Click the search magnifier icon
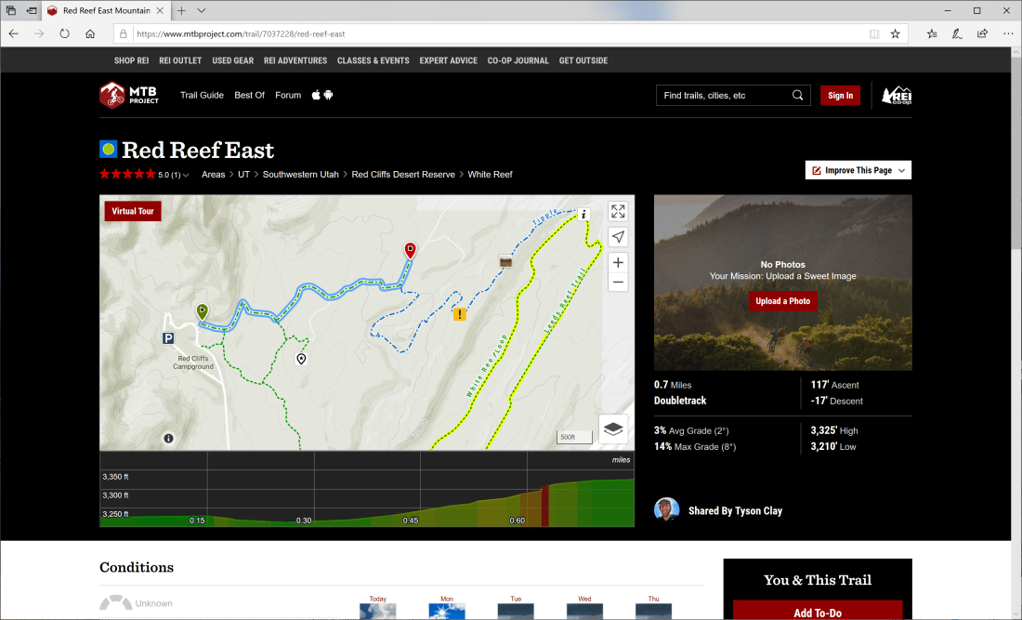 797,95
